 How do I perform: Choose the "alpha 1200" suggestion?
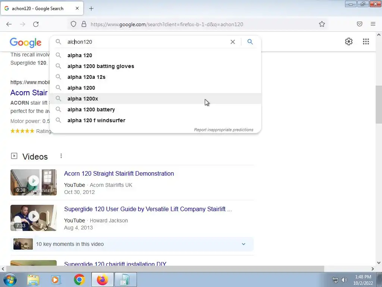click(x=156, y=88)
